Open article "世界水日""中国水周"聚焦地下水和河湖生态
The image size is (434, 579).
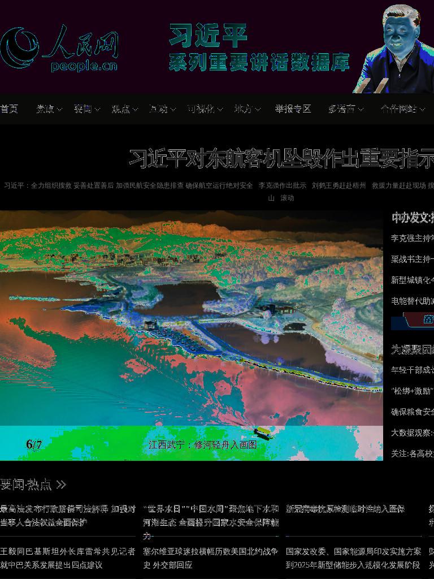[x=211, y=522]
